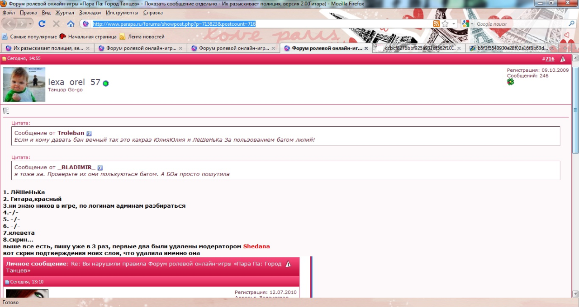Open the Google search engine selector
Image resolution: width=579 pixels, height=307 pixels.
[467, 24]
